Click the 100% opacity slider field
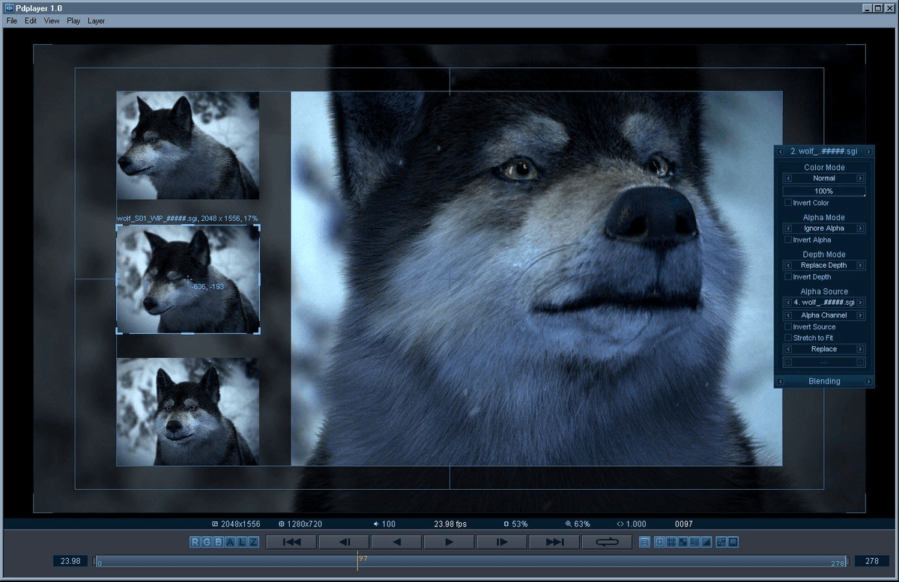Image resolution: width=899 pixels, height=582 pixels. [x=823, y=192]
